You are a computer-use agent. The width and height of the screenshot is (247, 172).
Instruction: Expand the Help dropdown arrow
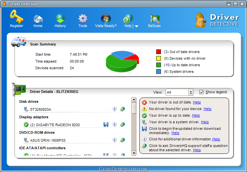pos(136,26)
